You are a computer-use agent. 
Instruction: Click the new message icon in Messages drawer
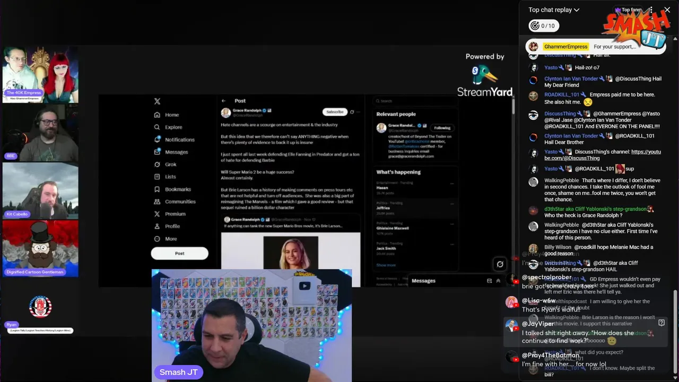[x=489, y=281]
